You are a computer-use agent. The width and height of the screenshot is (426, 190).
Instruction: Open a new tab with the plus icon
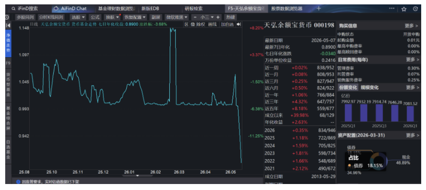pyautogui.click(x=318, y=8)
